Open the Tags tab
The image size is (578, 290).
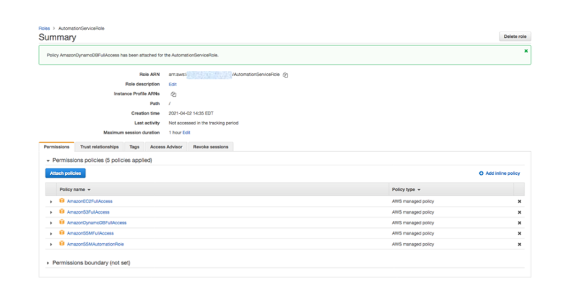(x=134, y=147)
